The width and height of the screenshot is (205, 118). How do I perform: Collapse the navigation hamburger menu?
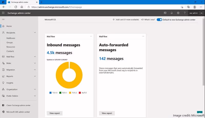tap(3, 19)
